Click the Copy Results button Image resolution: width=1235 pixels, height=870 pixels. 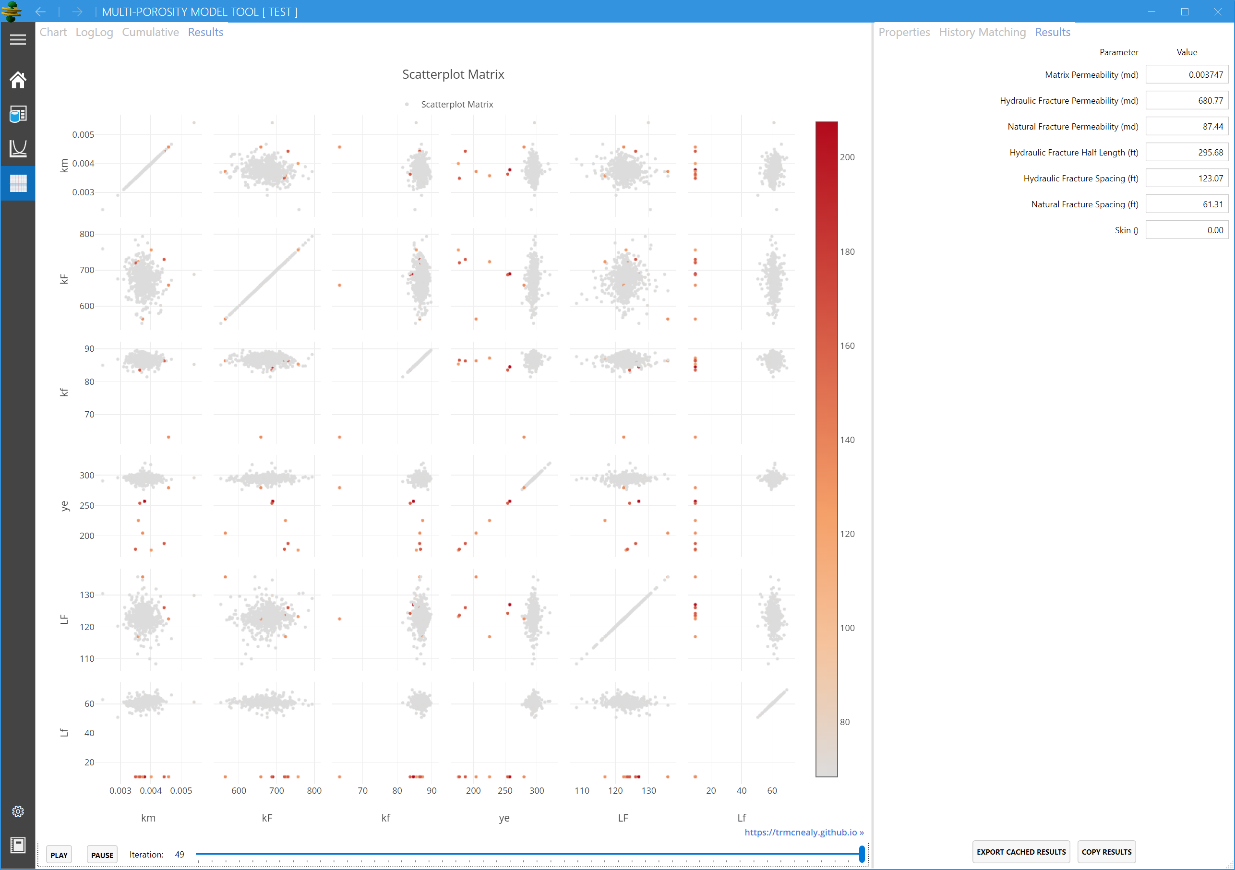click(1106, 852)
